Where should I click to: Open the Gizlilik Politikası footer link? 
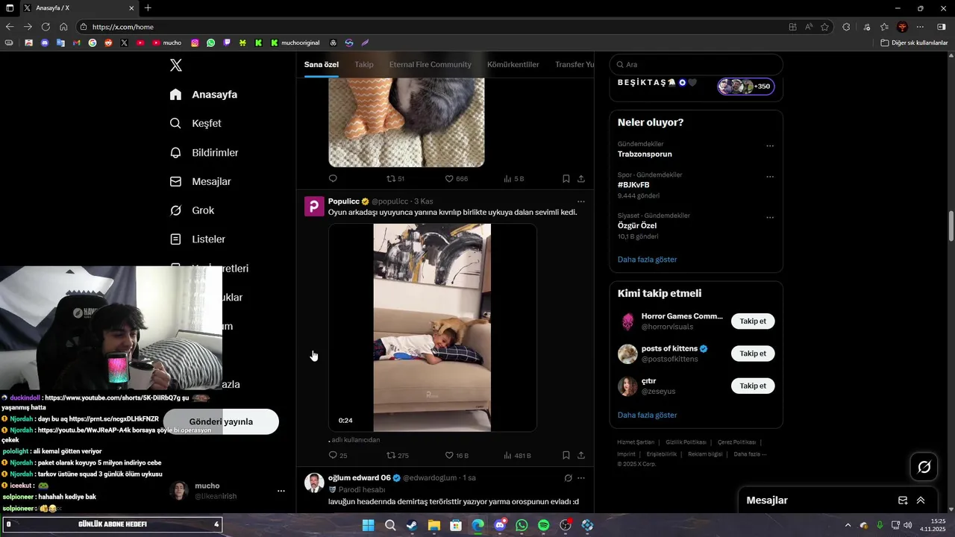(686, 442)
